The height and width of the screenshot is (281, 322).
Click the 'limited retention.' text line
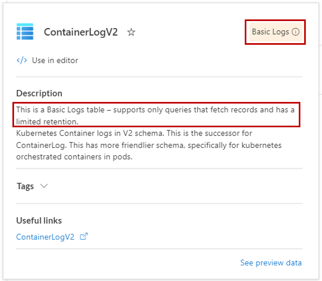47,122
